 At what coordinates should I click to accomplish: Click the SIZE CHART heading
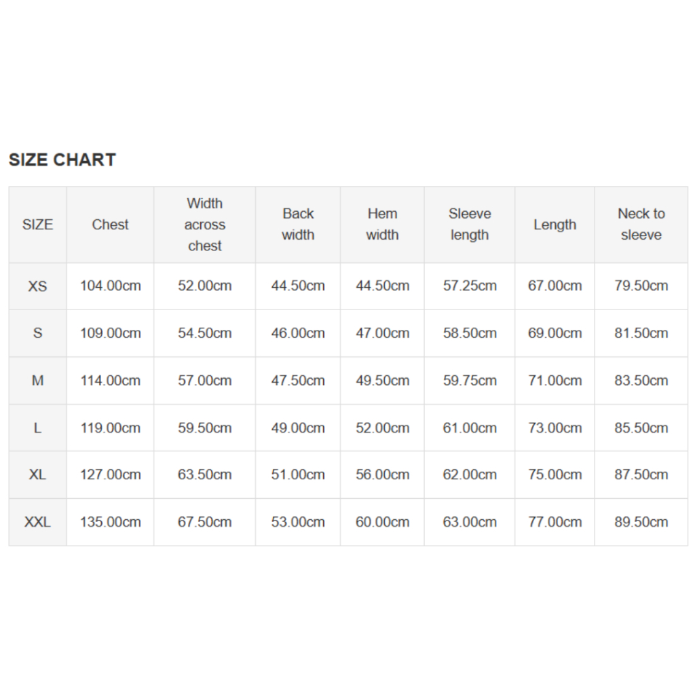pos(62,160)
